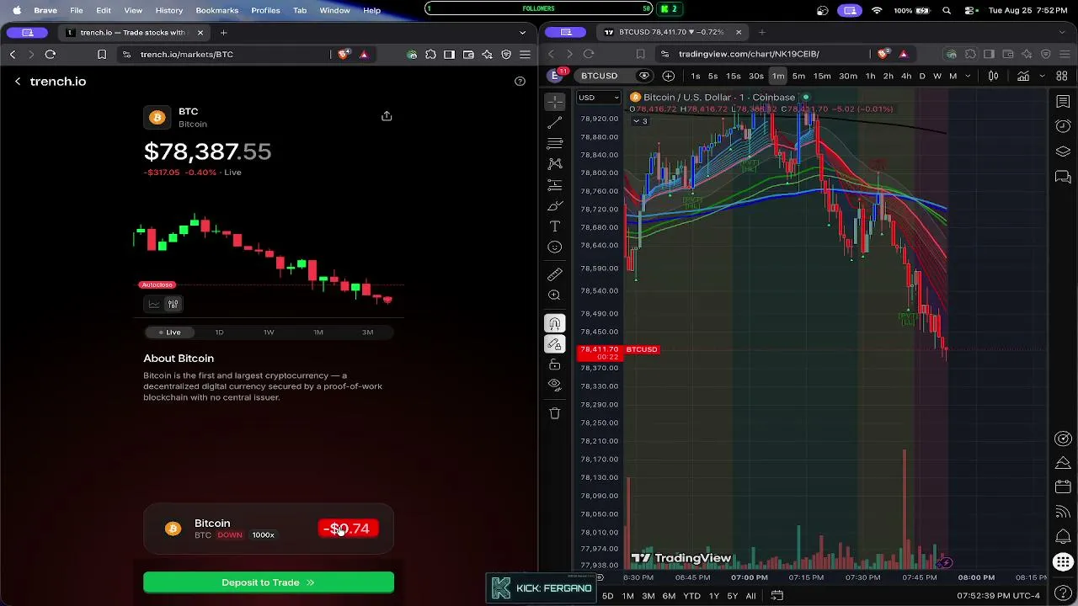The width and height of the screenshot is (1078, 606).
Task: Click the TradingView profile avatar with notifications
Action: pos(557,75)
